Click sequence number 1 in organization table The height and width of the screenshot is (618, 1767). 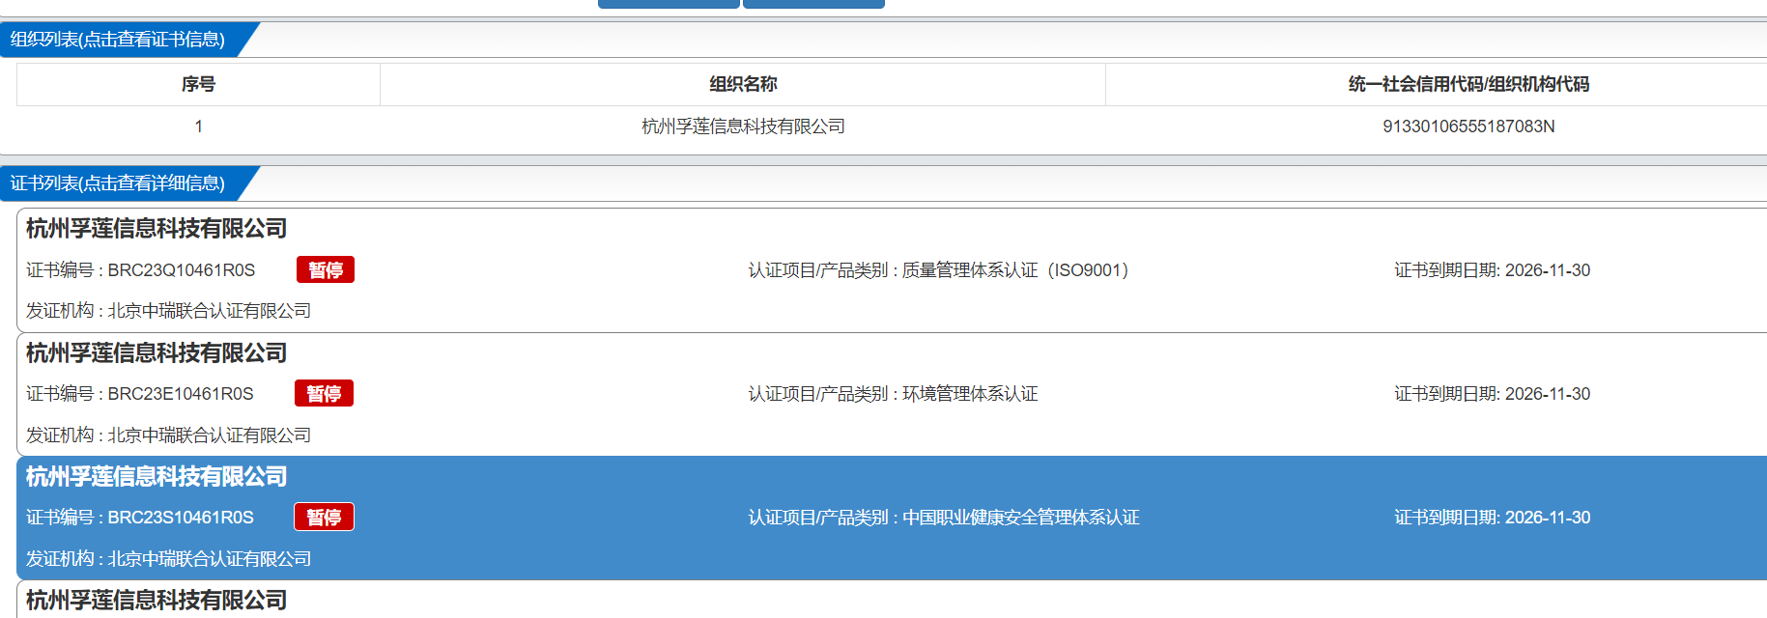[198, 126]
